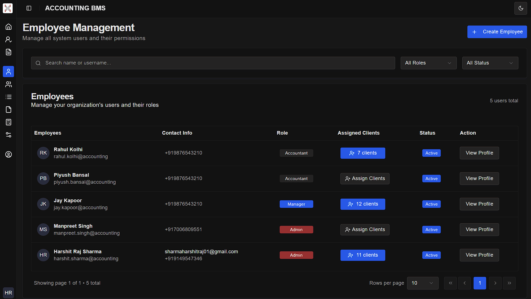
Task: Open the Rows per page selector
Action: pyautogui.click(x=422, y=283)
